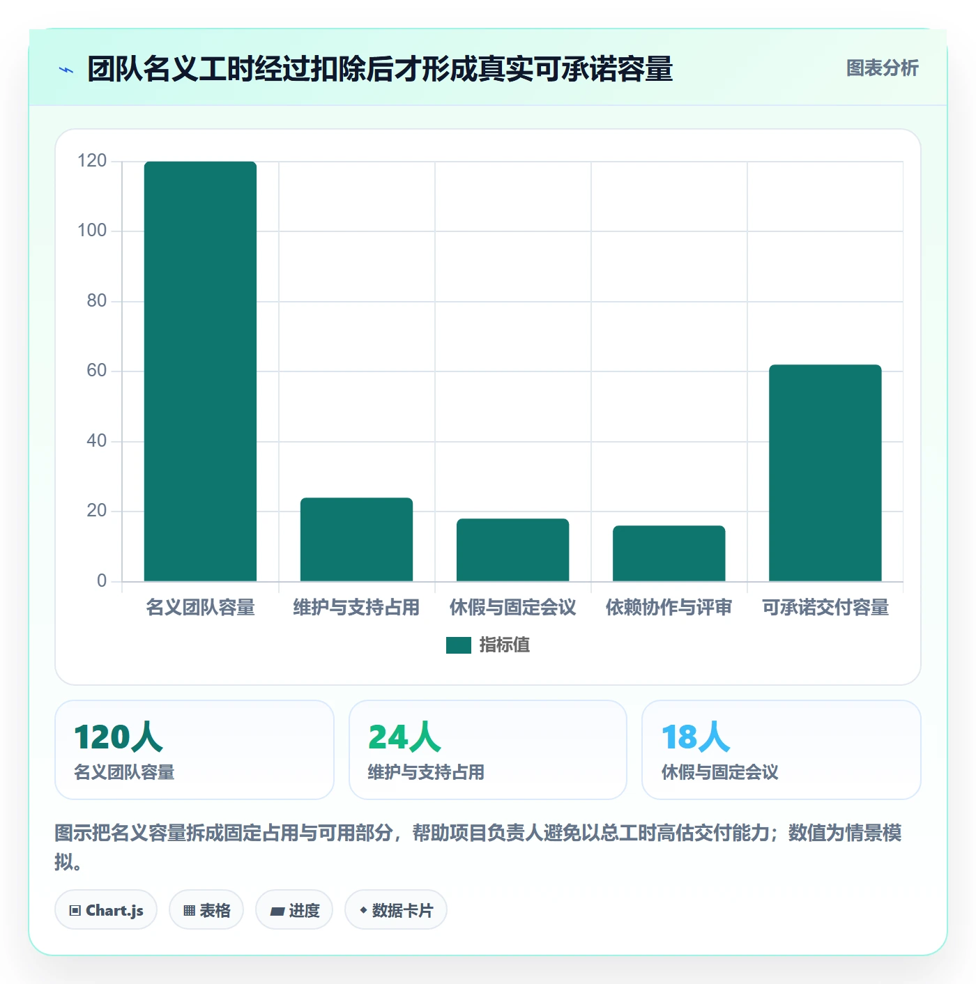Screen dimensions: 976x984
Task: Click the title 团队名义工时经过扣除后才形成真实可承诺容量
Action: [x=380, y=69]
